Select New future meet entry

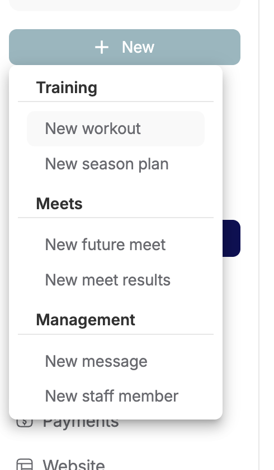116,245
